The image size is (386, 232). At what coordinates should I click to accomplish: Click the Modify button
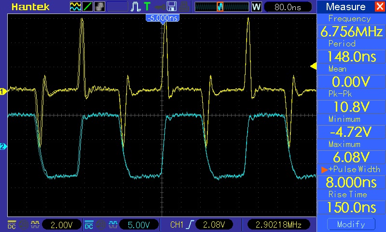(351, 224)
